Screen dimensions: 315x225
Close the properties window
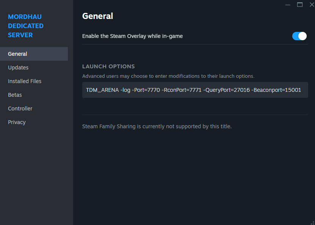[312, 5]
